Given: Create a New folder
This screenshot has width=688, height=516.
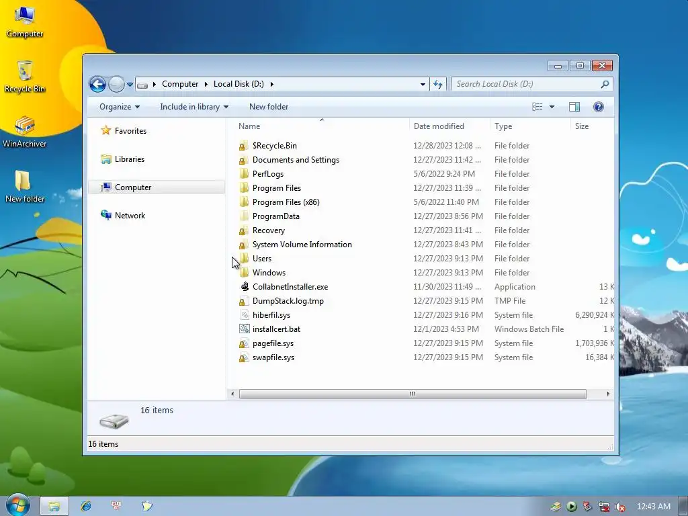Looking at the screenshot, I should coord(269,107).
